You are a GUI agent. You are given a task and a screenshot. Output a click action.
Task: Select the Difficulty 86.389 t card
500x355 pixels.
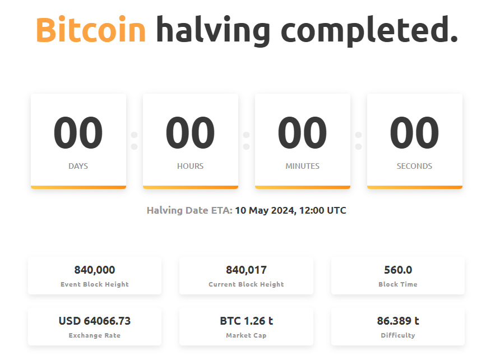pyautogui.click(x=398, y=326)
